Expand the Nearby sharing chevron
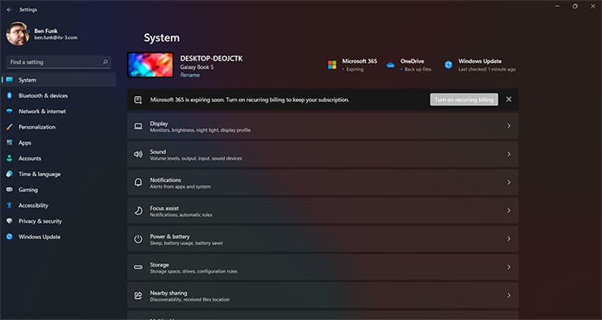The height and width of the screenshot is (320, 602). tap(508, 295)
